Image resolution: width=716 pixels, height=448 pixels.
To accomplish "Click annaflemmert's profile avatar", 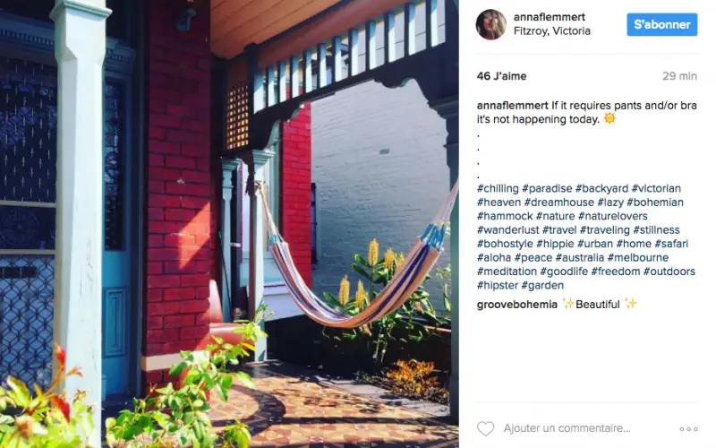I will (x=490, y=25).
